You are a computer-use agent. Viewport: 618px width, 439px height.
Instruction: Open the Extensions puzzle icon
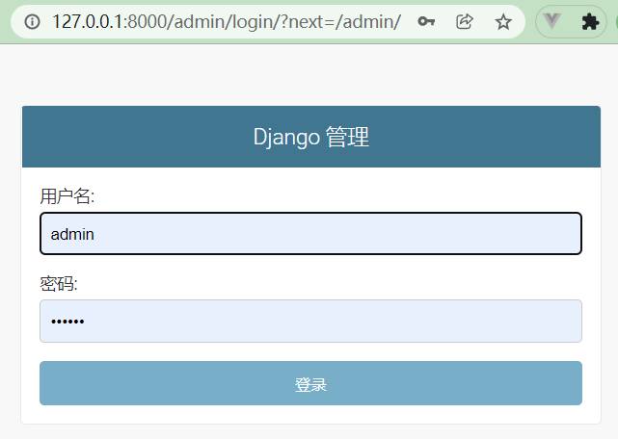590,21
